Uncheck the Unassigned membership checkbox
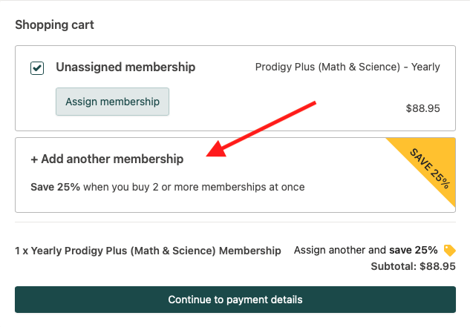Image resolution: width=470 pixels, height=327 pixels. tap(37, 68)
